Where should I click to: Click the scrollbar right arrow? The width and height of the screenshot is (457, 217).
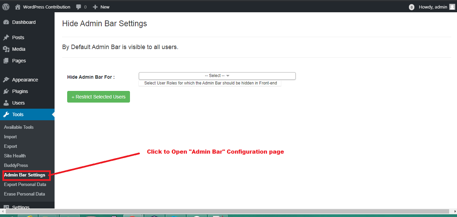(454, 212)
